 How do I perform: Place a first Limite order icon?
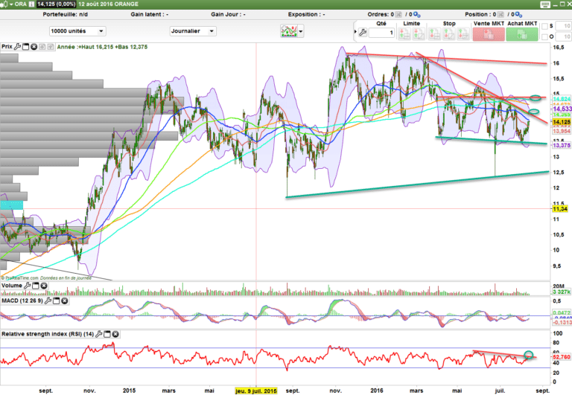(x=404, y=34)
